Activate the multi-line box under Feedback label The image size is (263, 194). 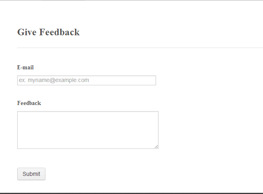click(88, 130)
